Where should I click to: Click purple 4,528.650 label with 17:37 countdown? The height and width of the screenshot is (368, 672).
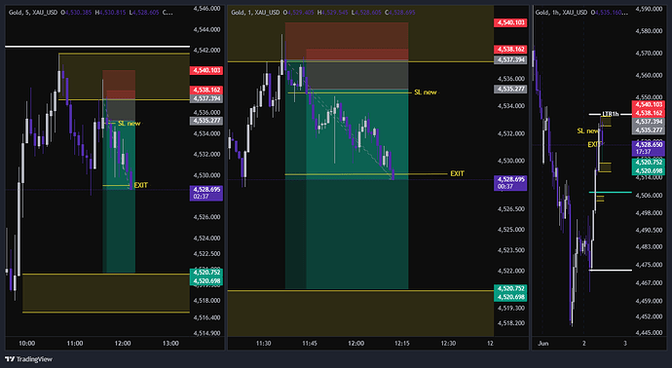point(649,148)
